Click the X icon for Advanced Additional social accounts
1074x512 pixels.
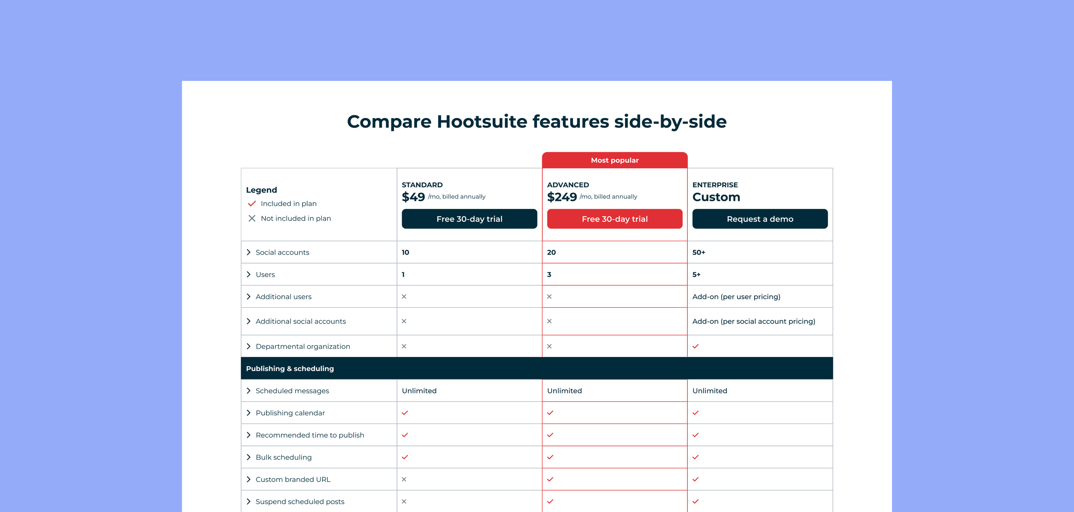[x=549, y=321]
